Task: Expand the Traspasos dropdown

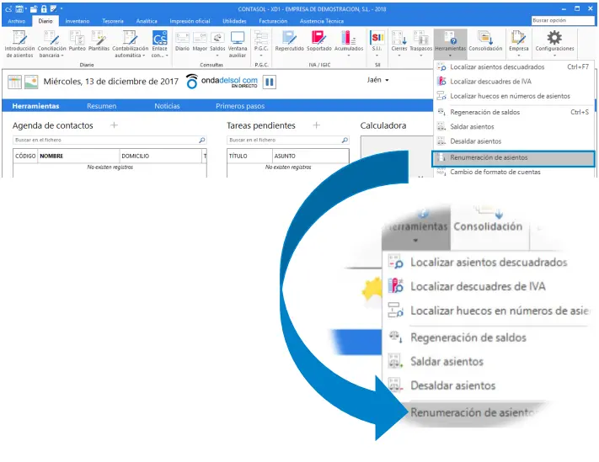Action: 420,56
